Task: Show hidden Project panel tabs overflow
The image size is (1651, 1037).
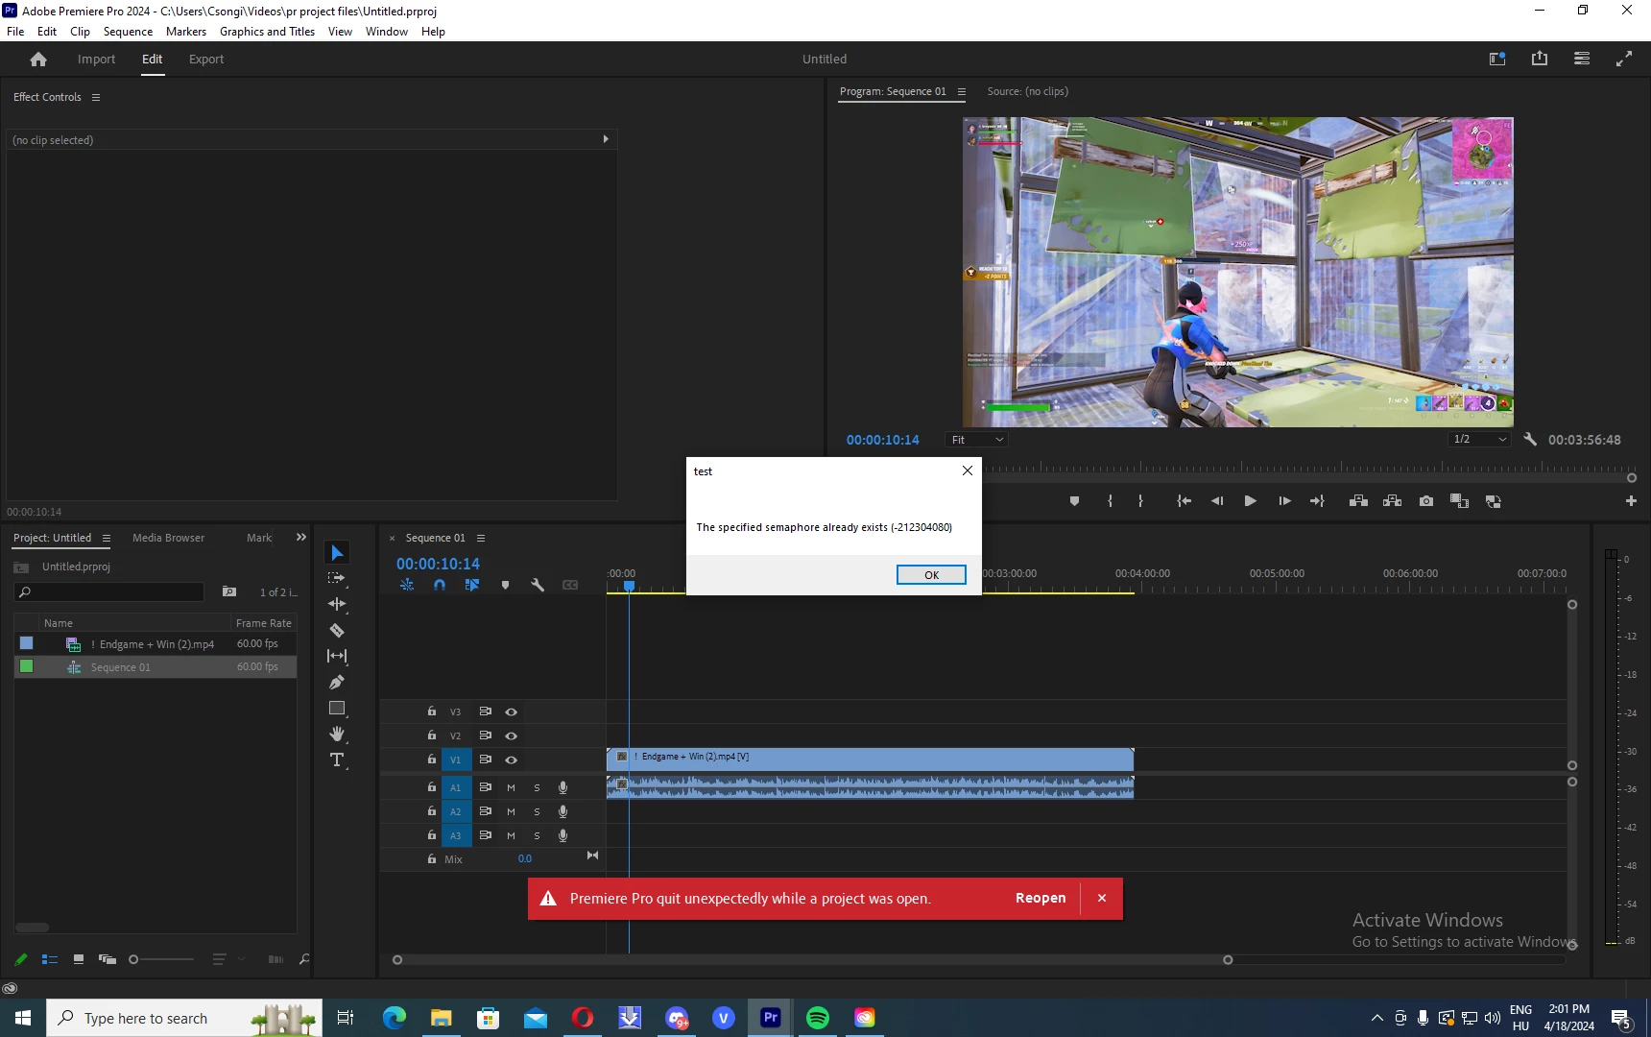Action: (x=301, y=538)
